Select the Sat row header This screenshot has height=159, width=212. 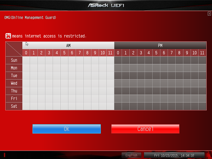click(x=14, y=106)
